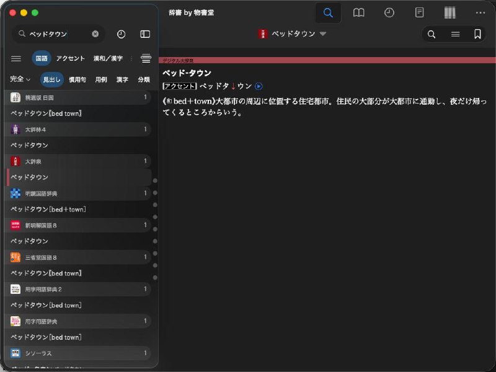496x372 pixels.
Task: Open the ⋯ more options menu
Action: point(480,12)
